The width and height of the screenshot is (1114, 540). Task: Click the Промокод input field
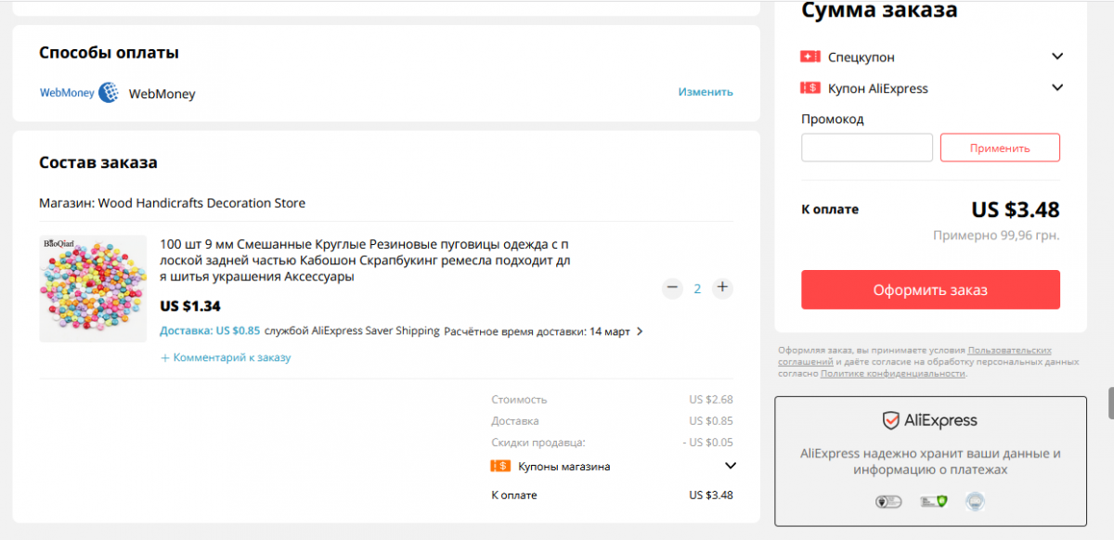click(x=867, y=148)
